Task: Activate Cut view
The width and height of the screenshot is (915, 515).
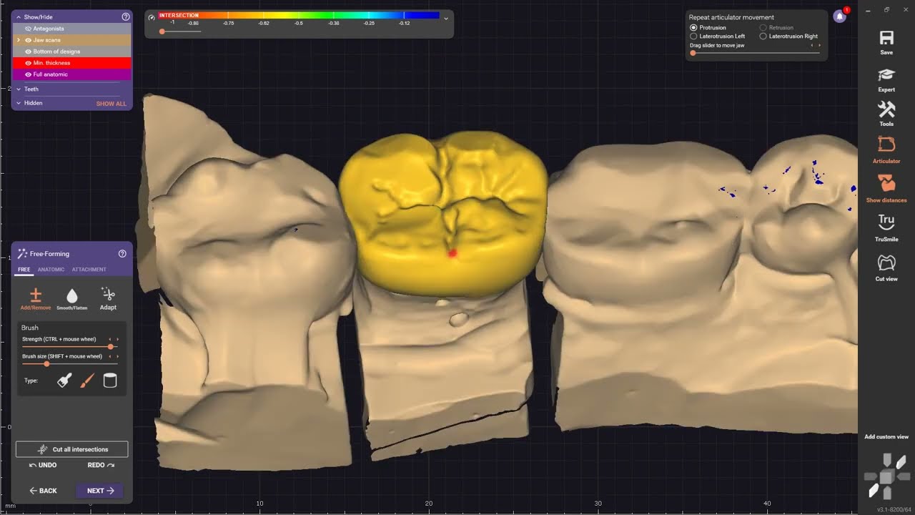Action: click(886, 267)
